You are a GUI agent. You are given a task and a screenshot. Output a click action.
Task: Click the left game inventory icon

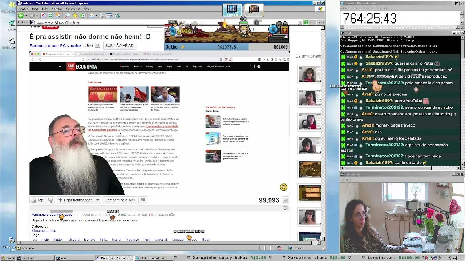(232, 10)
